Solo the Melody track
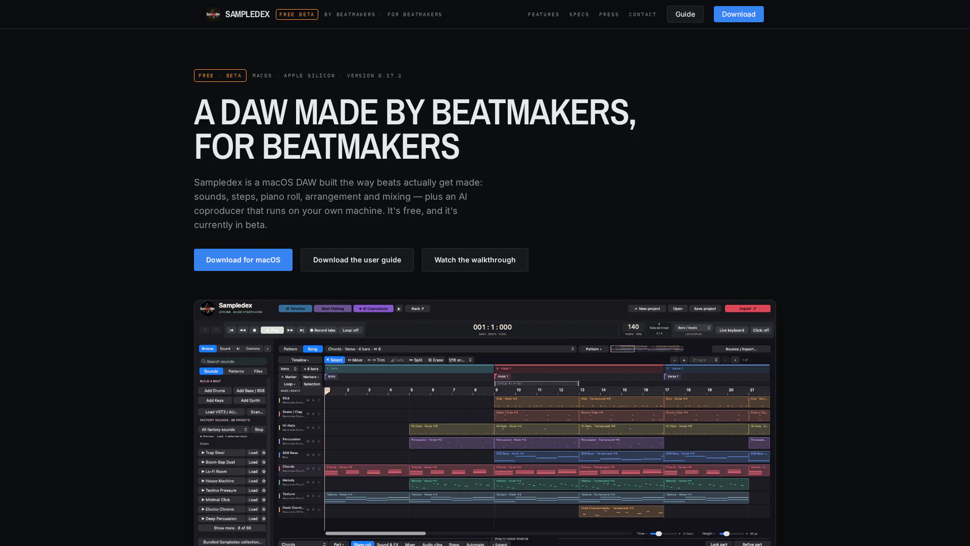 pos(313,482)
